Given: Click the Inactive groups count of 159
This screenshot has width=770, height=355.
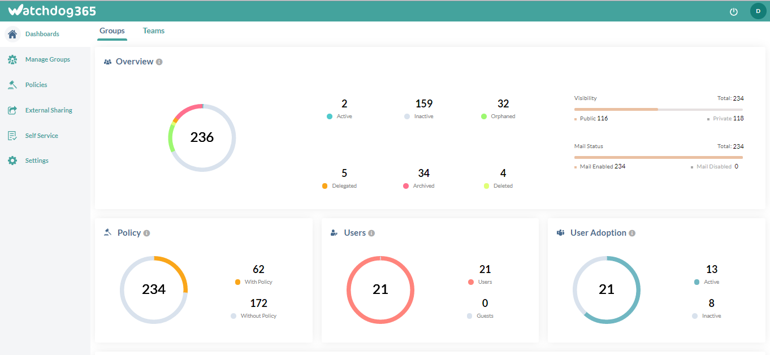Looking at the screenshot, I should (x=424, y=103).
